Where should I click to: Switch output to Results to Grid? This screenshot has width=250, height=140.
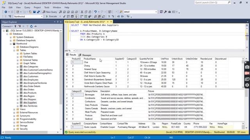(x=99, y=16)
